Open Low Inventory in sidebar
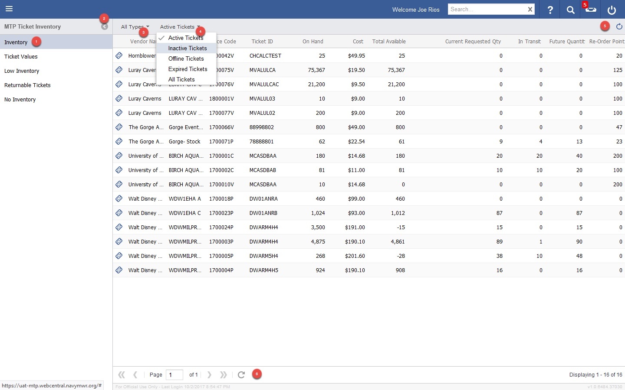The width and height of the screenshot is (625, 390). (22, 71)
